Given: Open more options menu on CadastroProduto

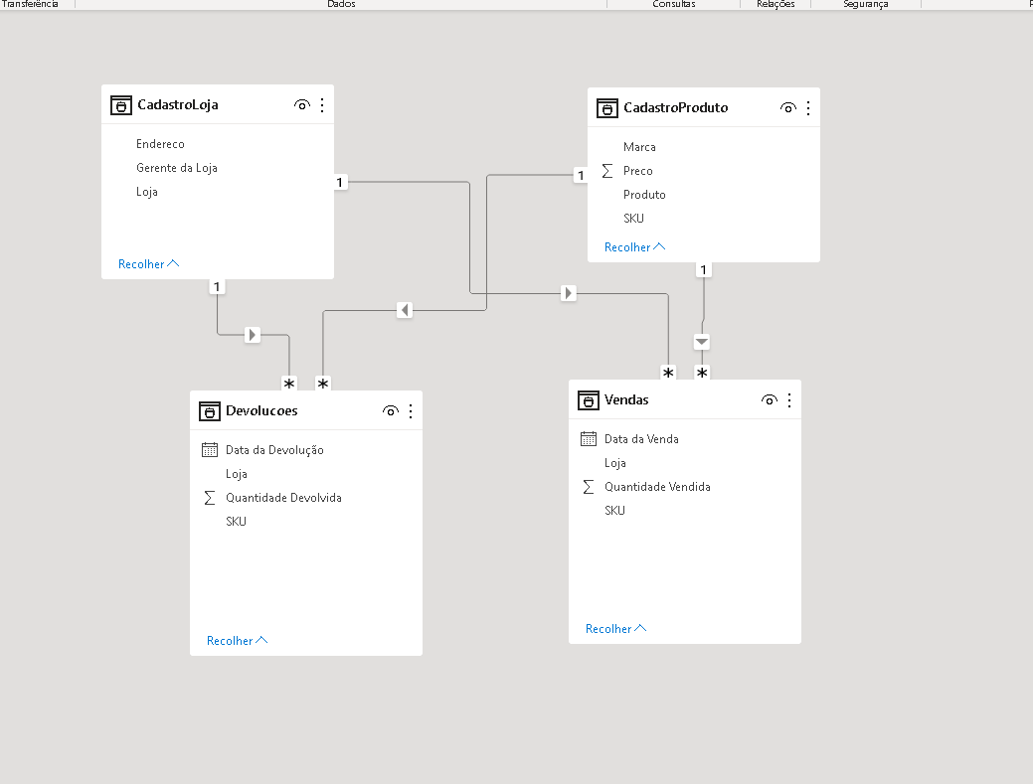Looking at the screenshot, I should coord(808,107).
